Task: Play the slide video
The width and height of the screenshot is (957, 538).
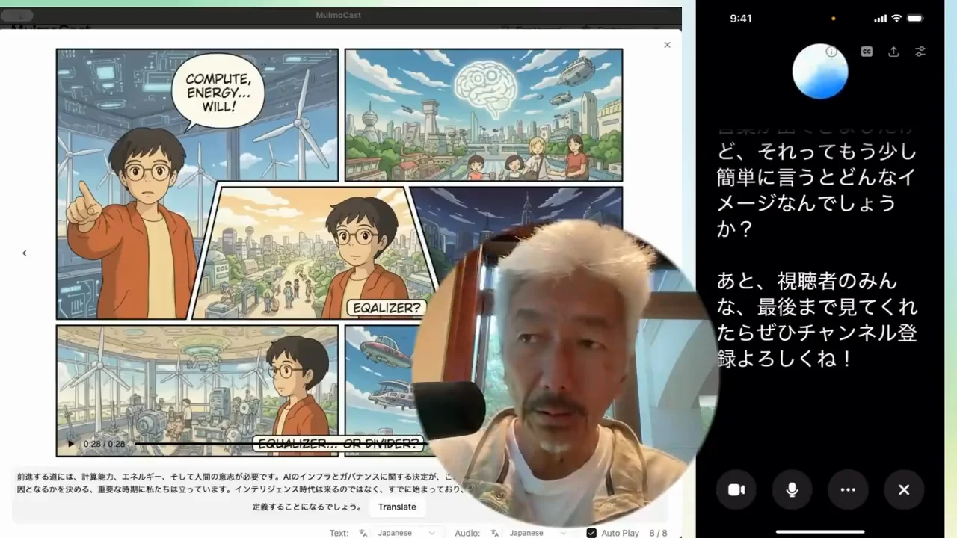Action: point(71,444)
